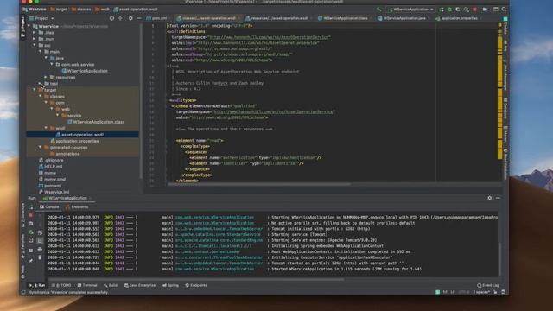Click the Project panel settings gear icon
Viewport: 553px width, 311px height.
coord(130,18)
